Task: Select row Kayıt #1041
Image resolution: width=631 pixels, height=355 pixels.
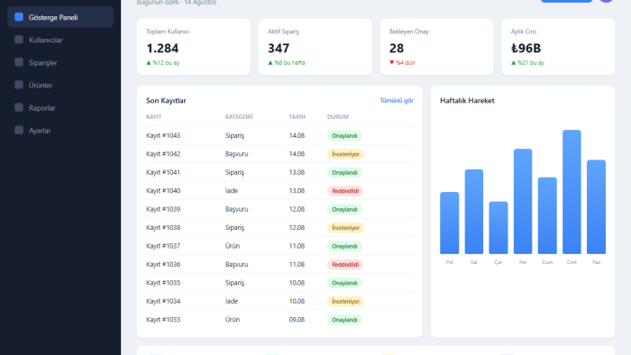Action: [x=279, y=172]
